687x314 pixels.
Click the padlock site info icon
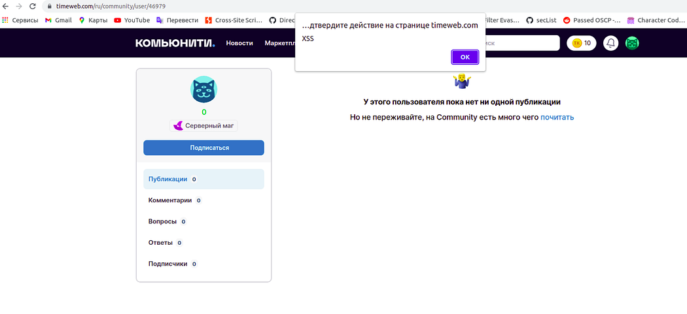pos(50,7)
